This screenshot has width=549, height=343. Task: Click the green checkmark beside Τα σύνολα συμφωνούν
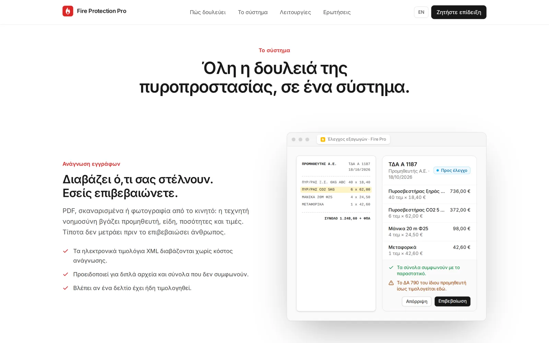[391, 268]
